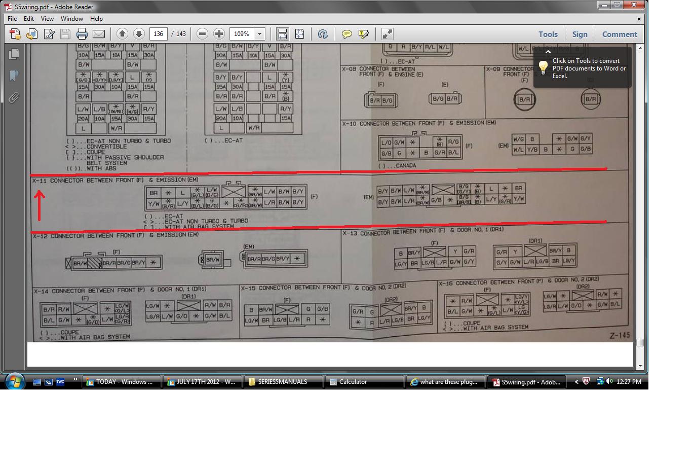Toggle read mode with expand-arrows icon
Screen dimensions: 693x462
click(387, 34)
